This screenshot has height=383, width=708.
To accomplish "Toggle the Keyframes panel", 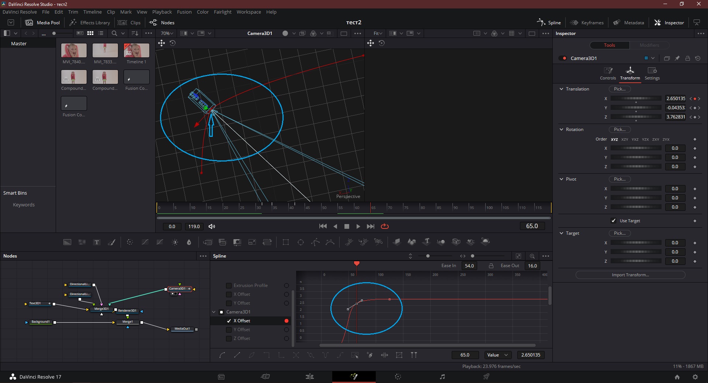I will [x=587, y=22].
